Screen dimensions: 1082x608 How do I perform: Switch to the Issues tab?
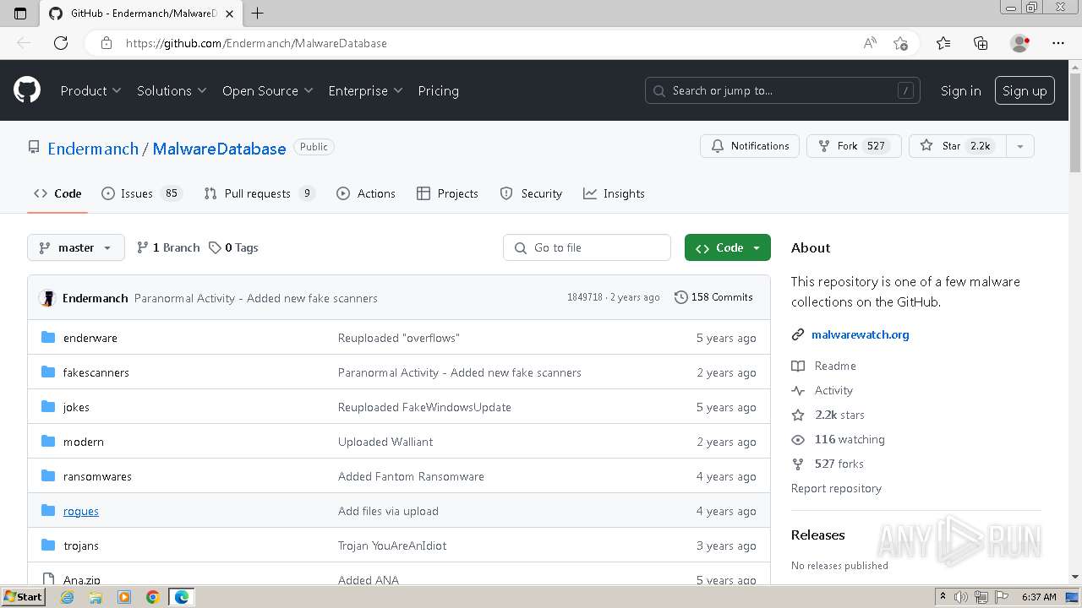141,193
